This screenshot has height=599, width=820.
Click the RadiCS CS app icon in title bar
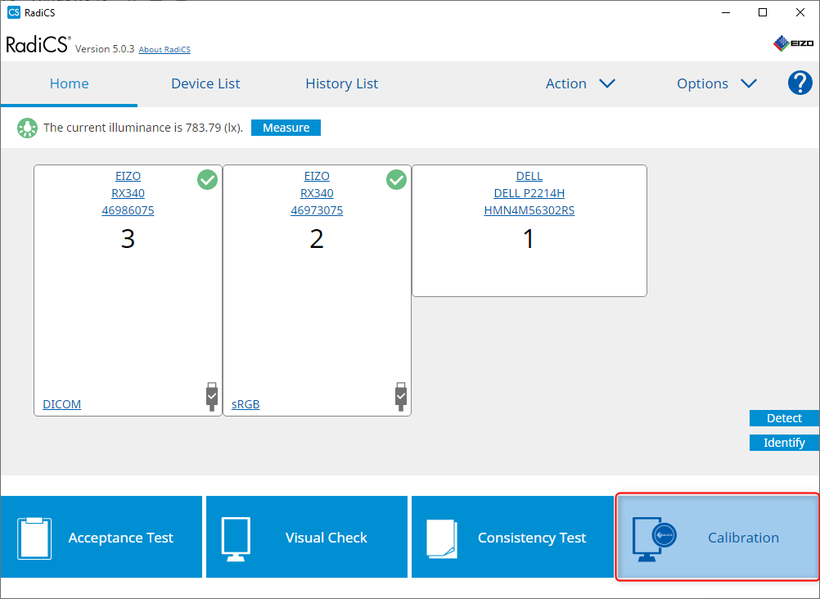click(x=14, y=12)
